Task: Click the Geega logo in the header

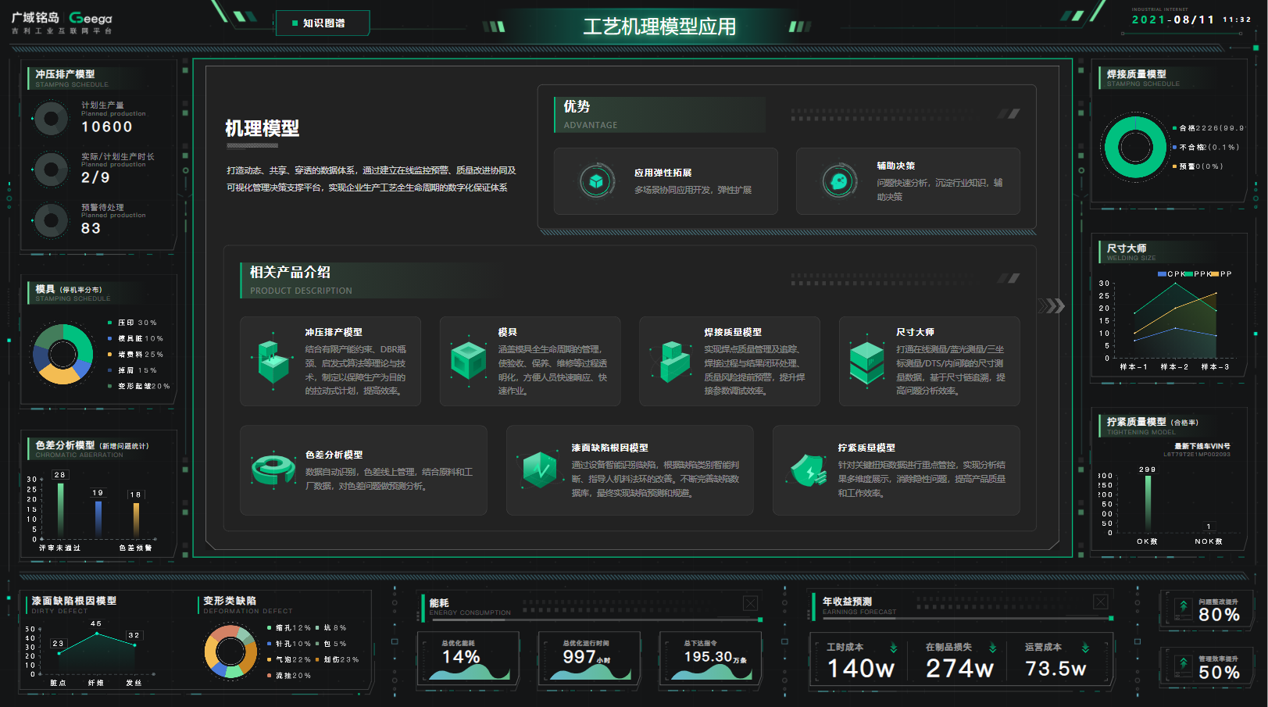Action: point(91,18)
